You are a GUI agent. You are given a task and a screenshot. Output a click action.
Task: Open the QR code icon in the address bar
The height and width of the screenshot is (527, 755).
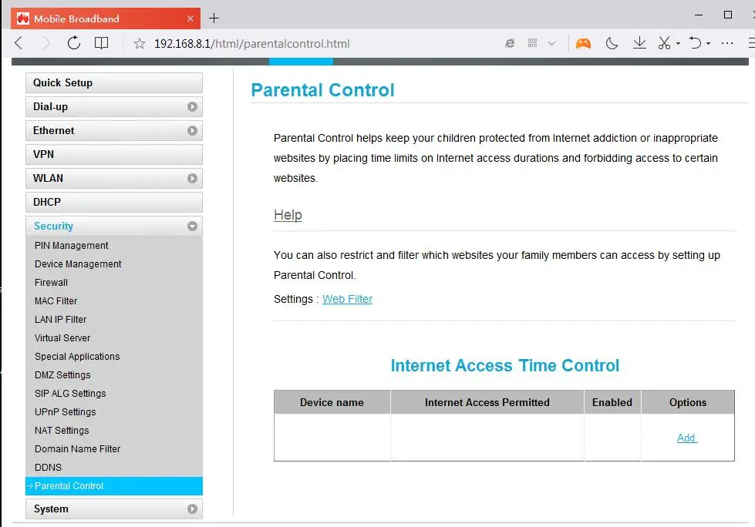pyautogui.click(x=532, y=43)
